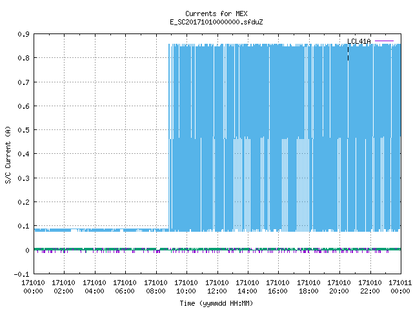Click the 171010 06:00 time tick label

125,287
